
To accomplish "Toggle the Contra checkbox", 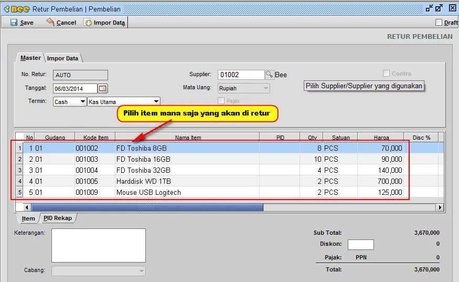I will pos(387,74).
